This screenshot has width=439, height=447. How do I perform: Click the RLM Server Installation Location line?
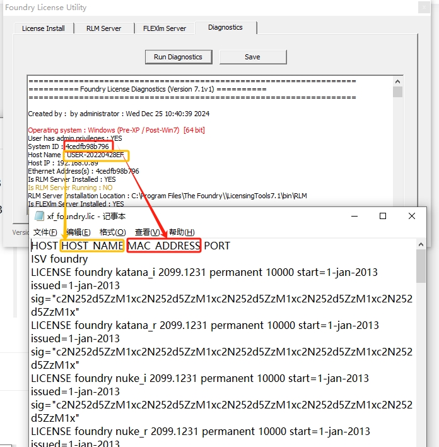tap(167, 196)
